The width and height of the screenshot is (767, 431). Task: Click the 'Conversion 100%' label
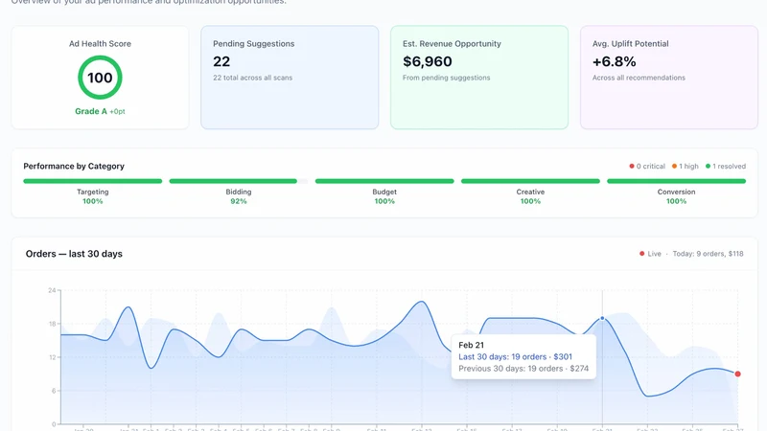coord(677,196)
